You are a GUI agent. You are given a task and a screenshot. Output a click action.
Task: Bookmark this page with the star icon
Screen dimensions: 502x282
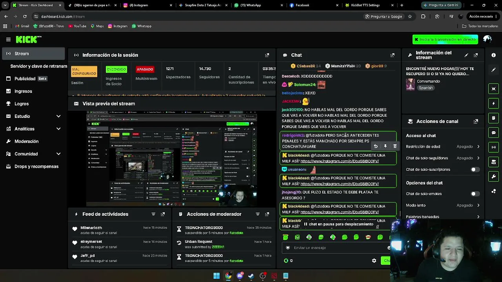point(410,16)
